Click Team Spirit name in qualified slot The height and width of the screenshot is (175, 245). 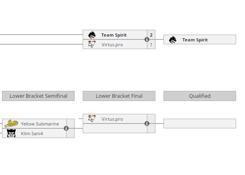pos(195,40)
